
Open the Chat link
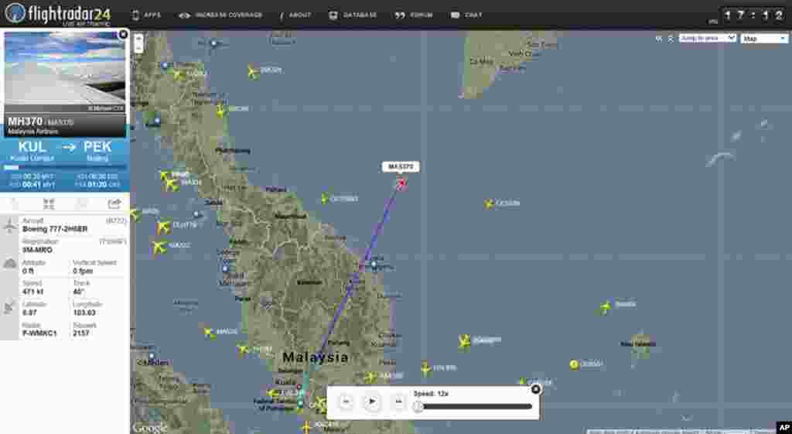466,15
